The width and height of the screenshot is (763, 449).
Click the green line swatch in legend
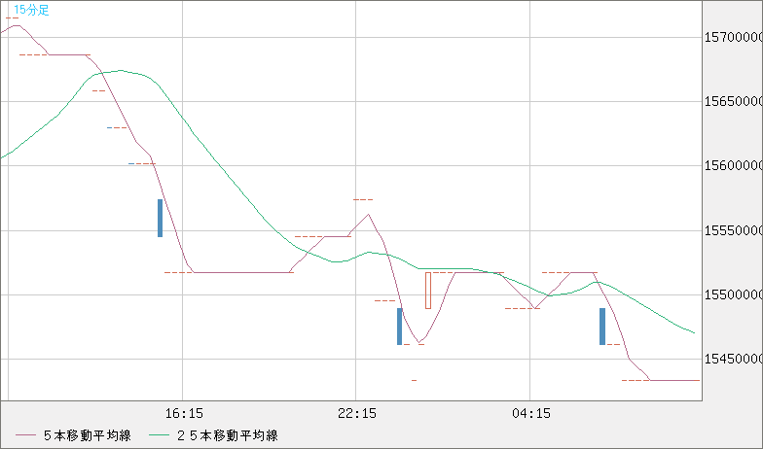[x=159, y=435]
